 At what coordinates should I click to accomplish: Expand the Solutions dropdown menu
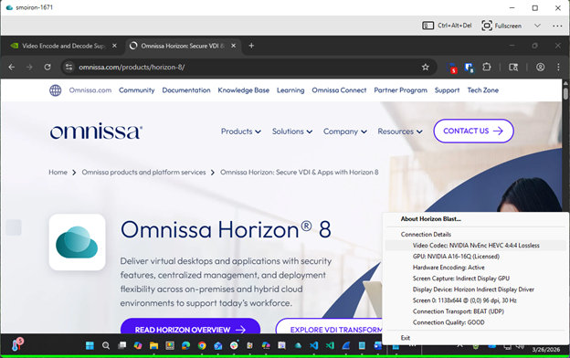click(292, 132)
